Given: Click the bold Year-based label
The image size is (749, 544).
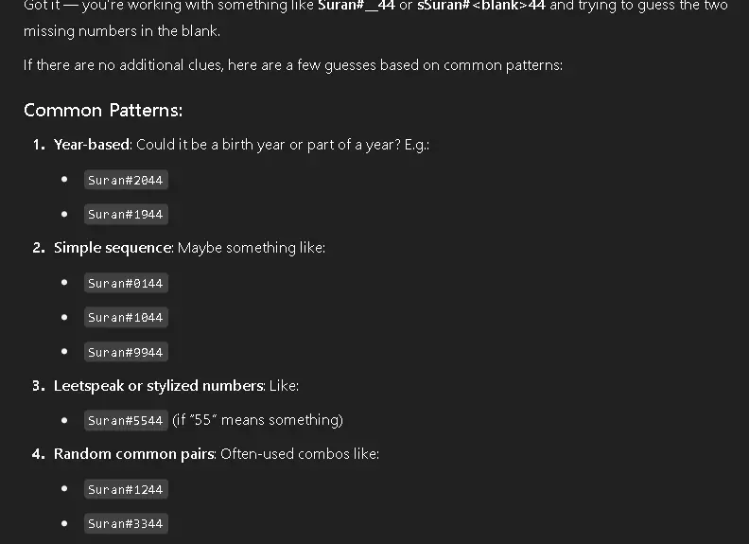Looking at the screenshot, I should tap(92, 145).
